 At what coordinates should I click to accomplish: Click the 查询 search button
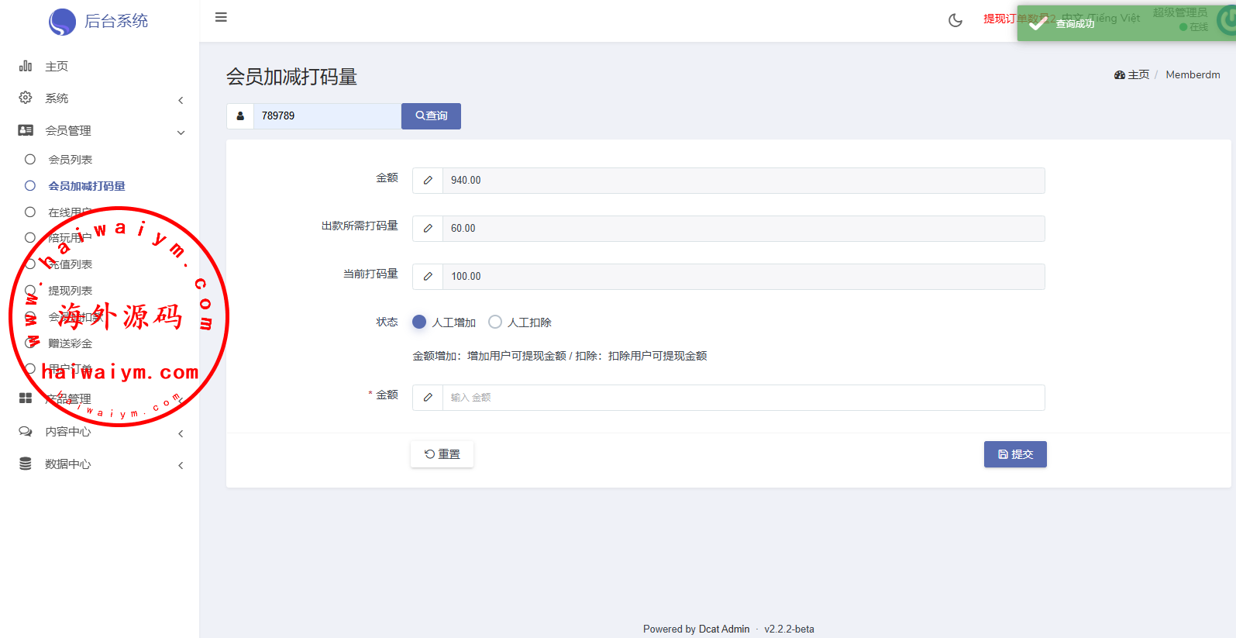click(x=431, y=116)
